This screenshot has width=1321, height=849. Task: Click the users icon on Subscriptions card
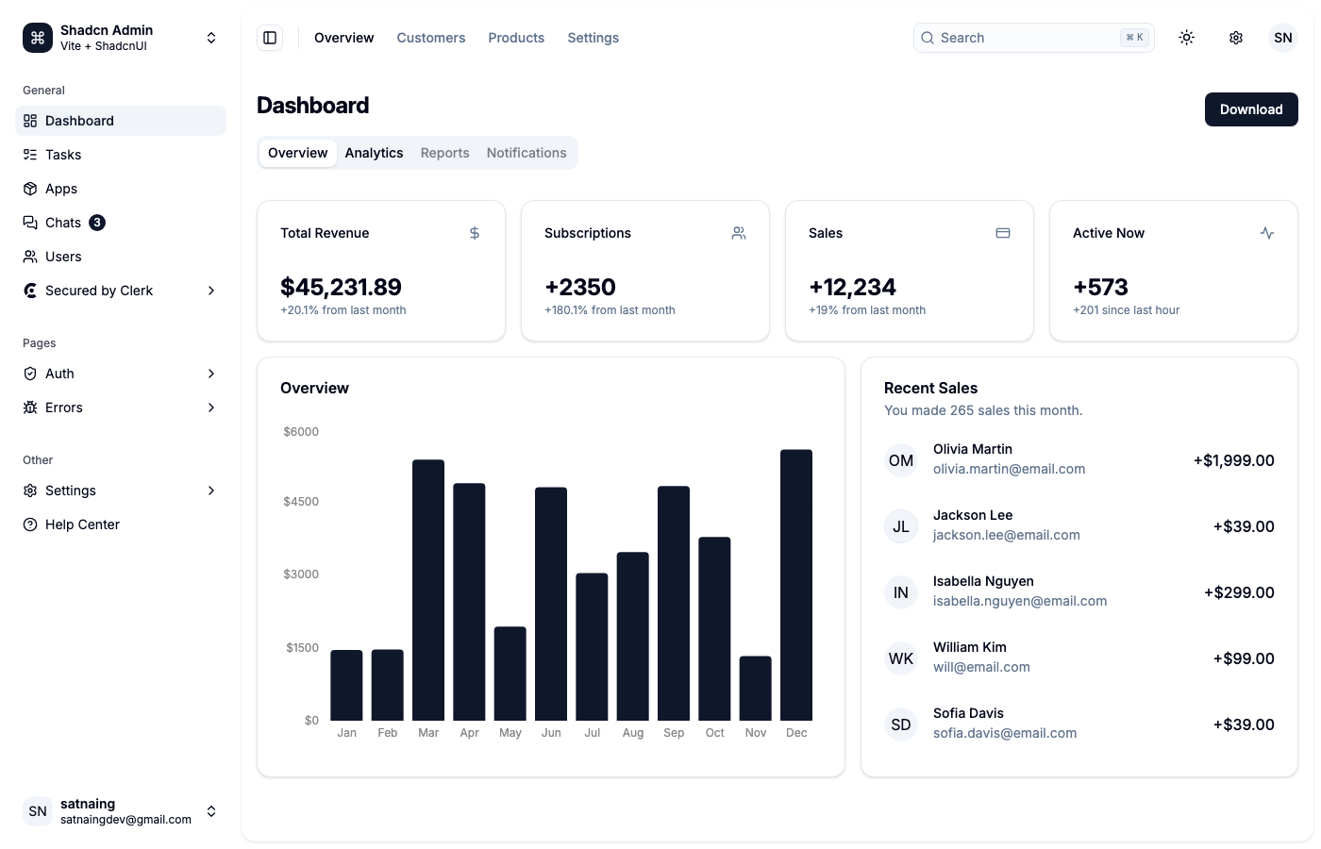739,232
